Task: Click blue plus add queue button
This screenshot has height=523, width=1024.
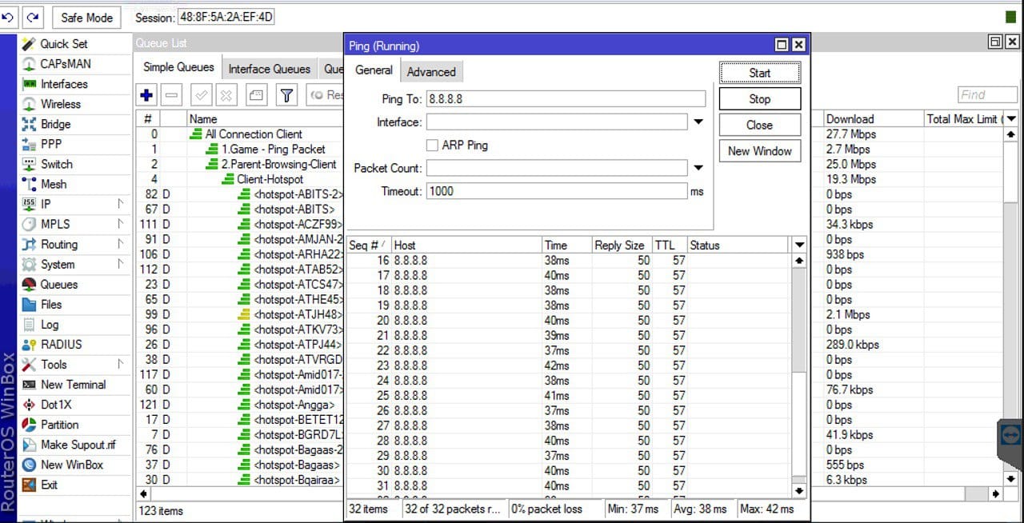Action: (146, 95)
